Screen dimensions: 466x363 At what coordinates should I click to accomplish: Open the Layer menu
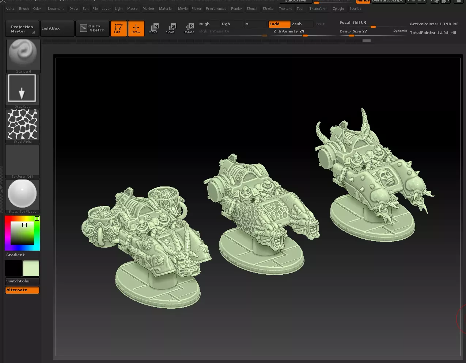coord(106,9)
